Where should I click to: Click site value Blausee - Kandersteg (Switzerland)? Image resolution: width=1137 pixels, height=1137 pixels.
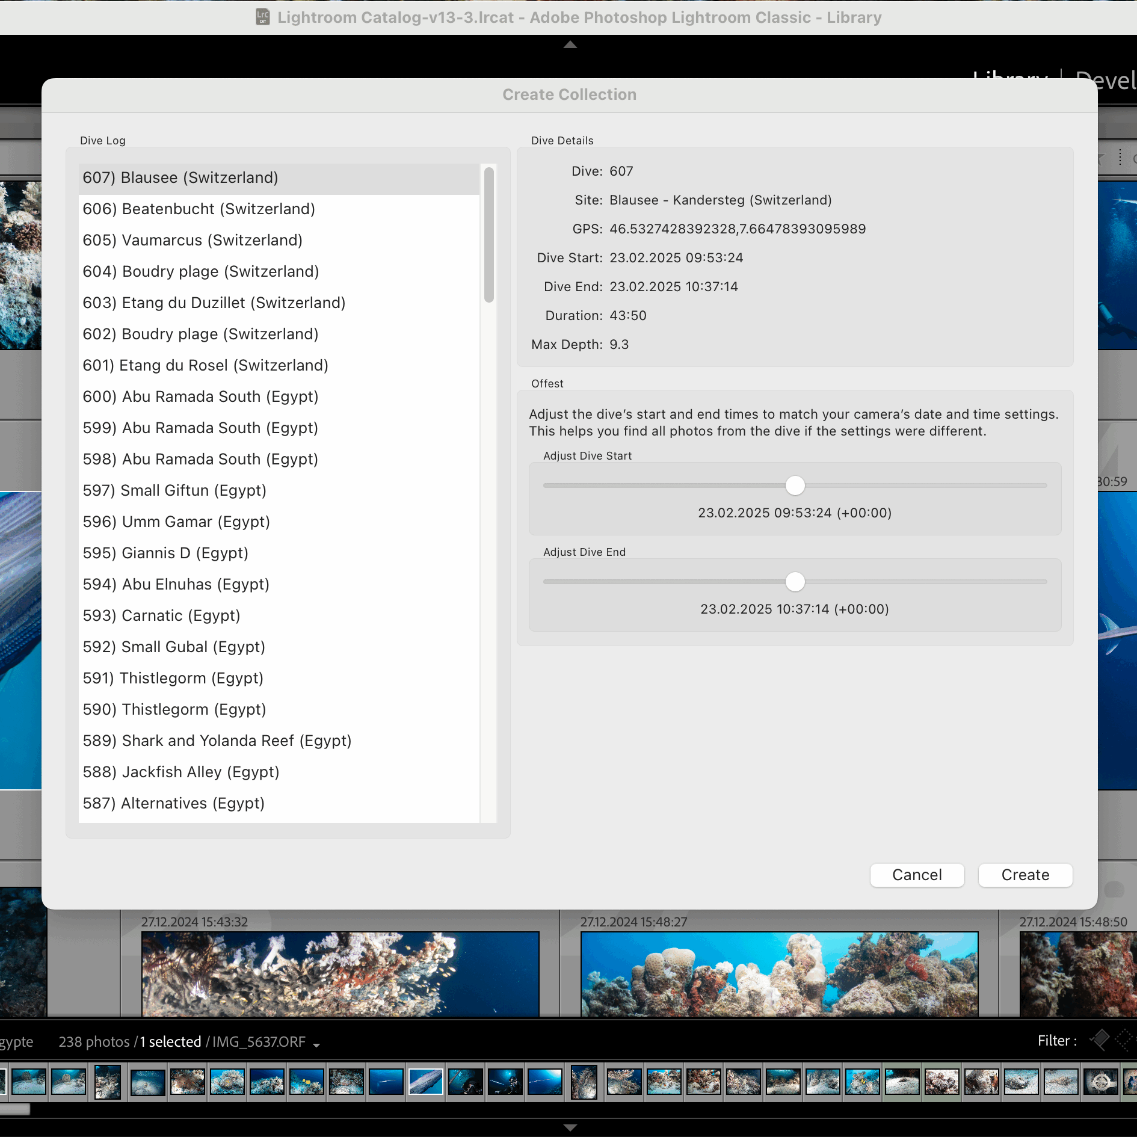(x=721, y=200)
